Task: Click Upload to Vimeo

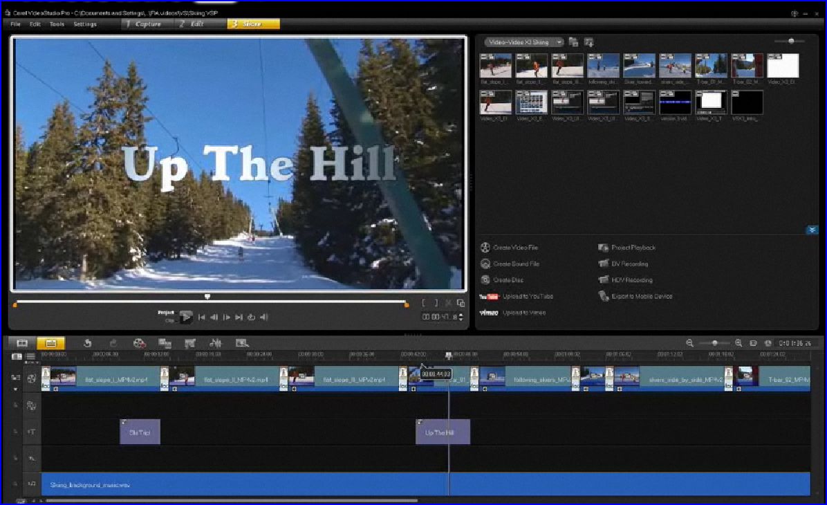Action: [x=512, y=313]
